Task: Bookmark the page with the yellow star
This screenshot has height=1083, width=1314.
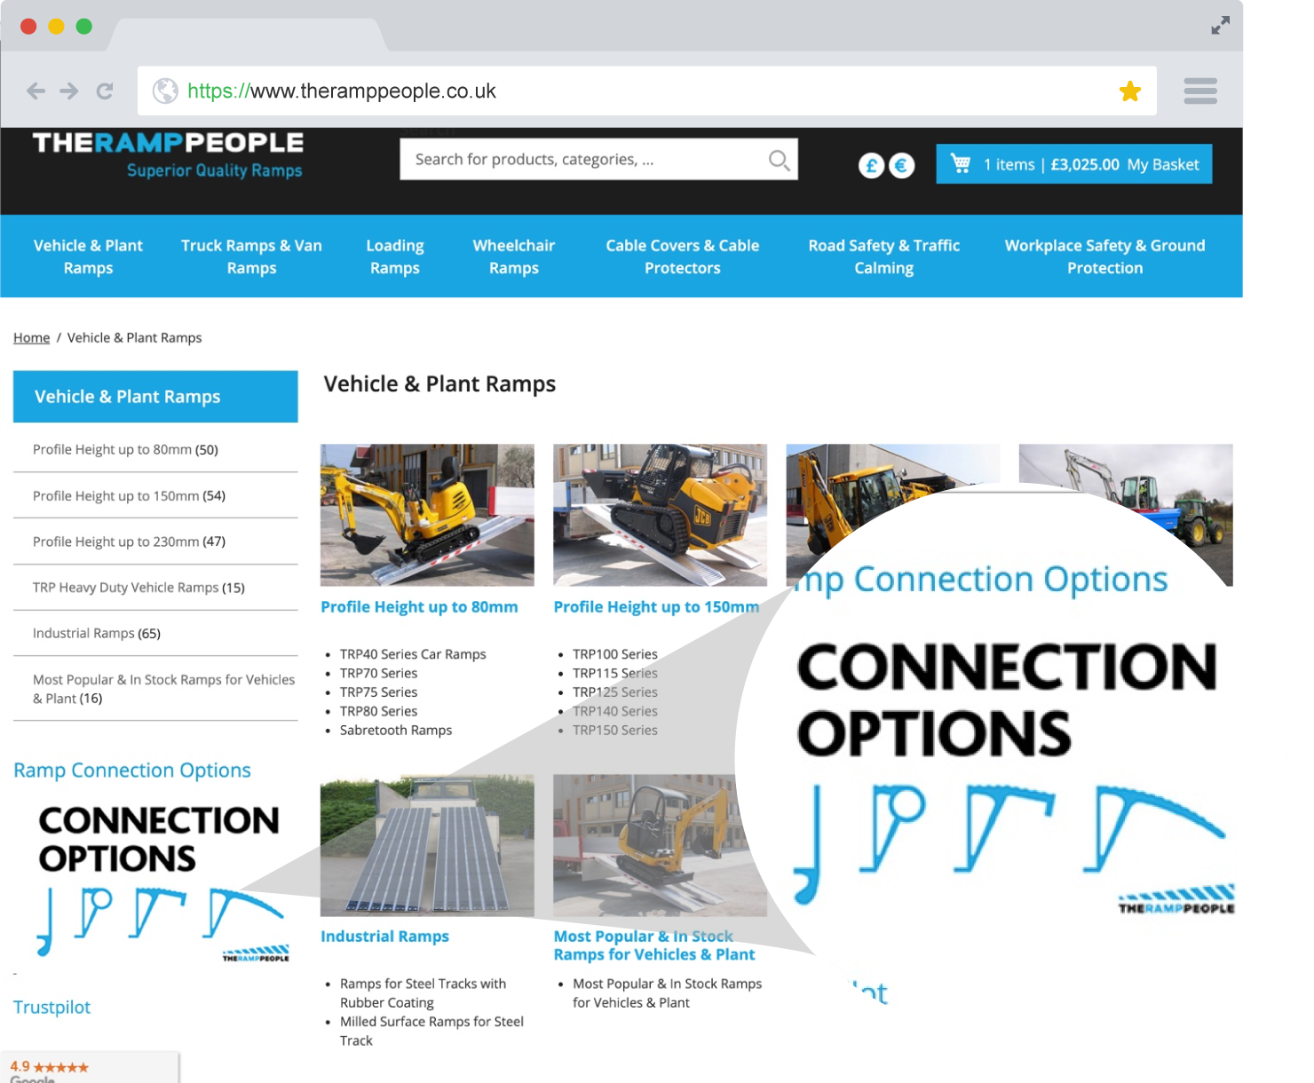Action: 1129,91
